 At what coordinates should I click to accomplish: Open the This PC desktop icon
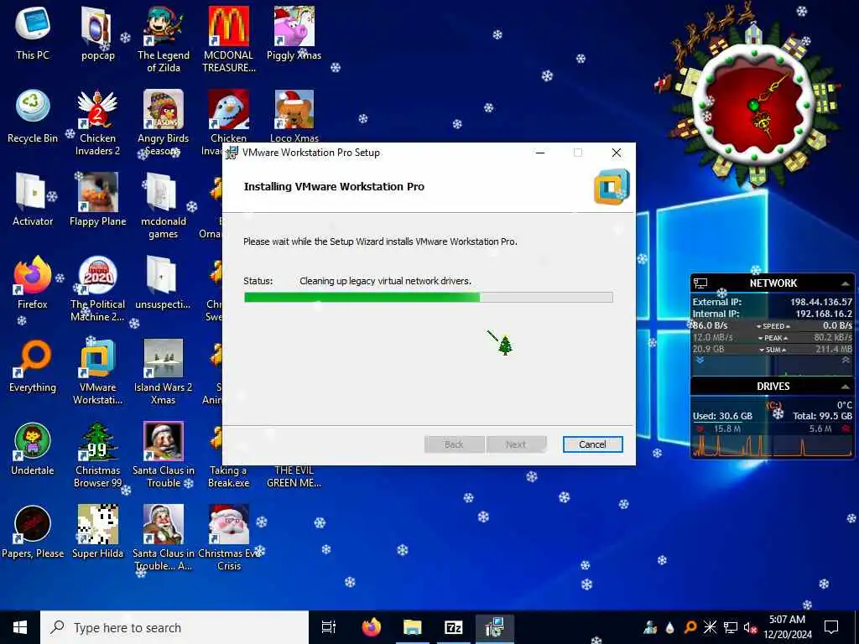[x=33, y=33]
